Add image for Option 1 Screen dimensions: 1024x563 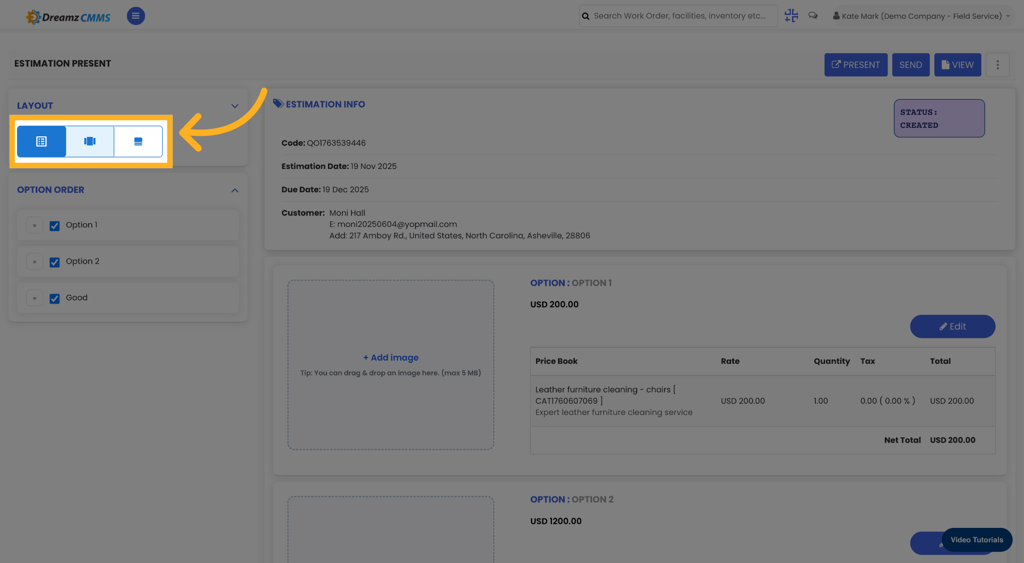coord(391,357)
